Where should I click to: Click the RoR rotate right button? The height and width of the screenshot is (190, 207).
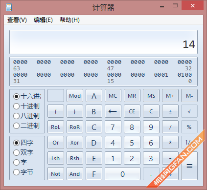[75, 127]
